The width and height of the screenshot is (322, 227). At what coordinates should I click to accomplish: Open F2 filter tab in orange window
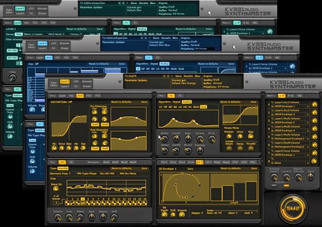(x=180, y=95)
